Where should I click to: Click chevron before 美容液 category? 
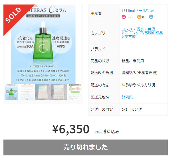[x=123, y=37]
